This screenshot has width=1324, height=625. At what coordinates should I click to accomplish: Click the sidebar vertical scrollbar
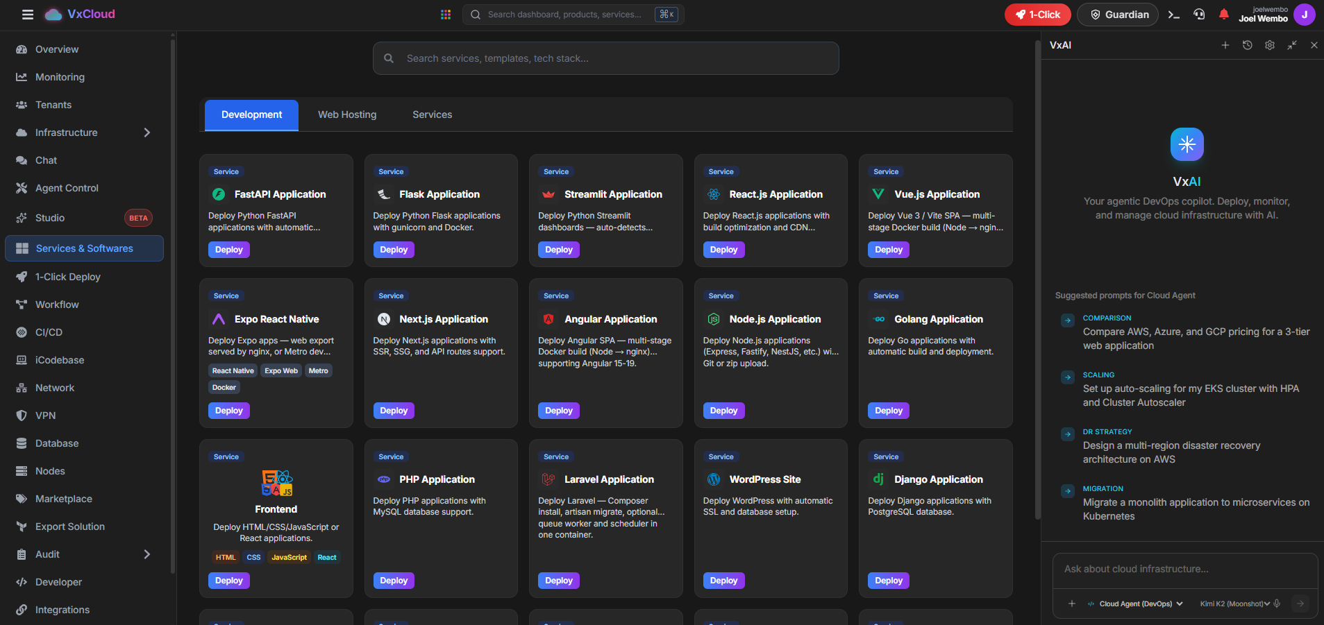point(173,305)
